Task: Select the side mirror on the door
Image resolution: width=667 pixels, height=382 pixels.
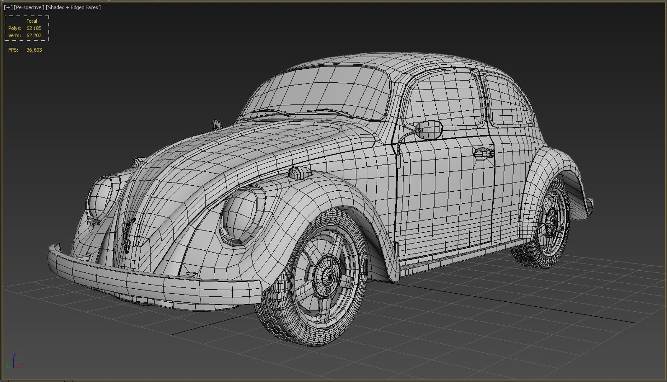Action: click(429, 129)
